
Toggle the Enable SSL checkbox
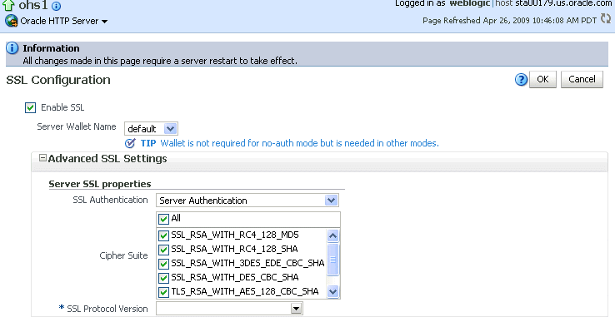click(x=30, y=107)
